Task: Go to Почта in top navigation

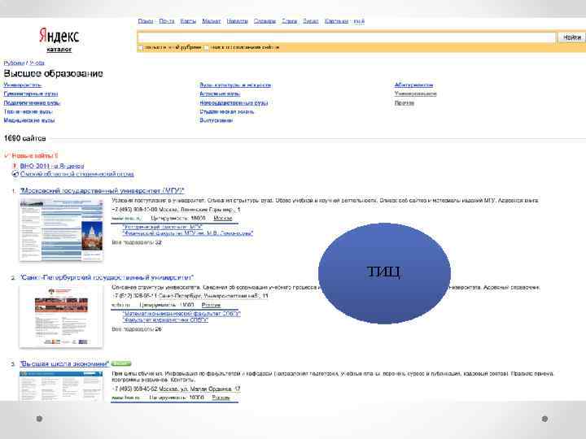Action: point(167,21)
